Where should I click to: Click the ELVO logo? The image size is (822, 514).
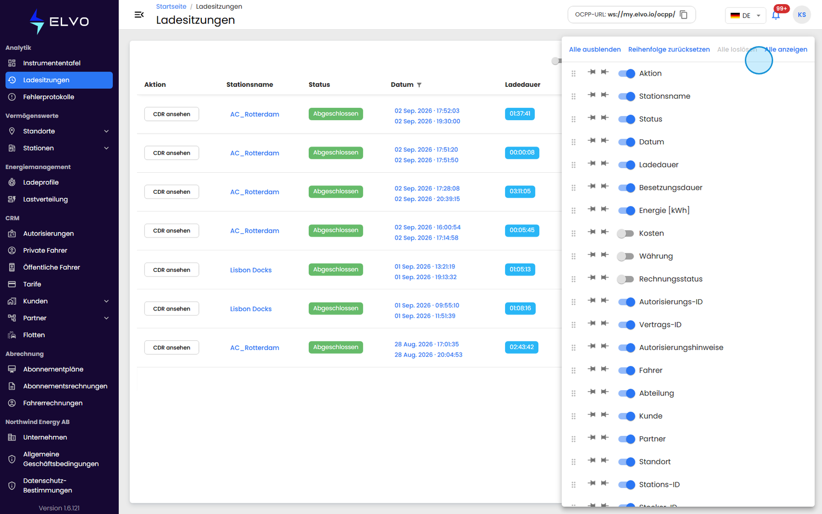(x=59, y=22)
